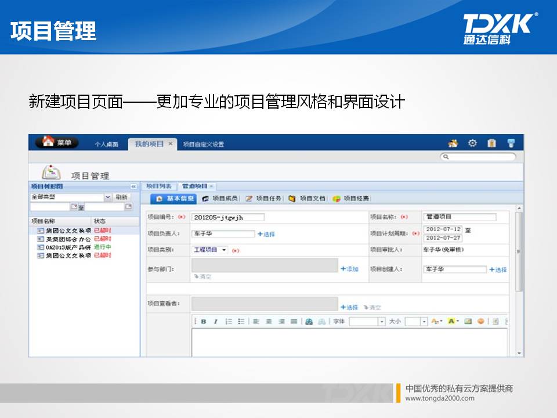Click the 2012-07-27 end date field

tap(443, 238)
